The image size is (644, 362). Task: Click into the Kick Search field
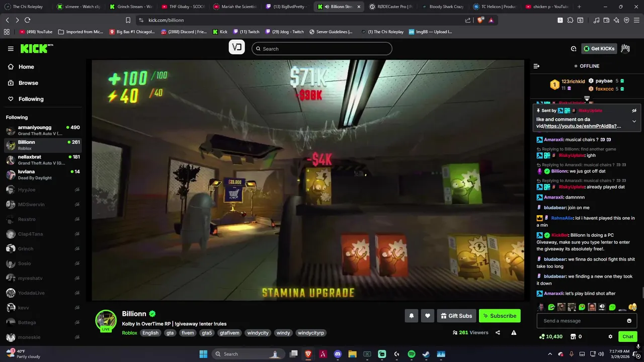click(x=322, y=49)
